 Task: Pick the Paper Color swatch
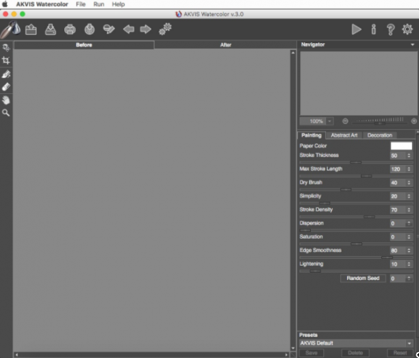[x=401, y=146]
